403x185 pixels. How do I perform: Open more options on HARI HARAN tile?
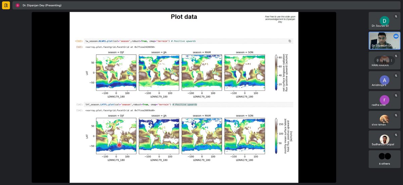[x=391, y=60]
